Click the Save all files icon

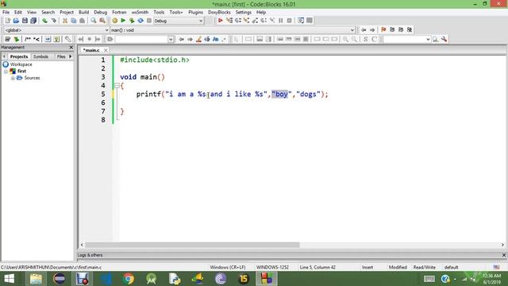pyautogui.click(x=33, y=21)
